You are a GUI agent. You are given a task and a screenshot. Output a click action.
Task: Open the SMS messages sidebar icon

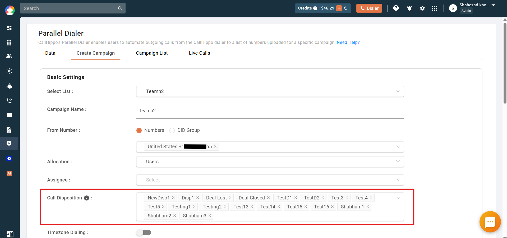pos(9,115)
